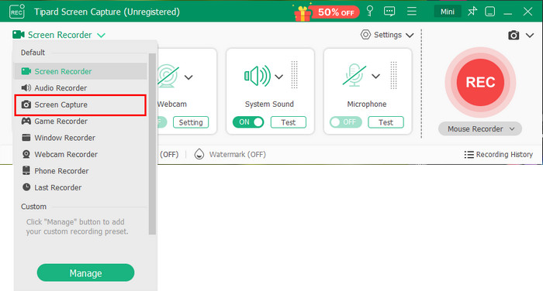
Task: Click the Manage presets button
Action: pyautogui.click(x=85, y=273)
